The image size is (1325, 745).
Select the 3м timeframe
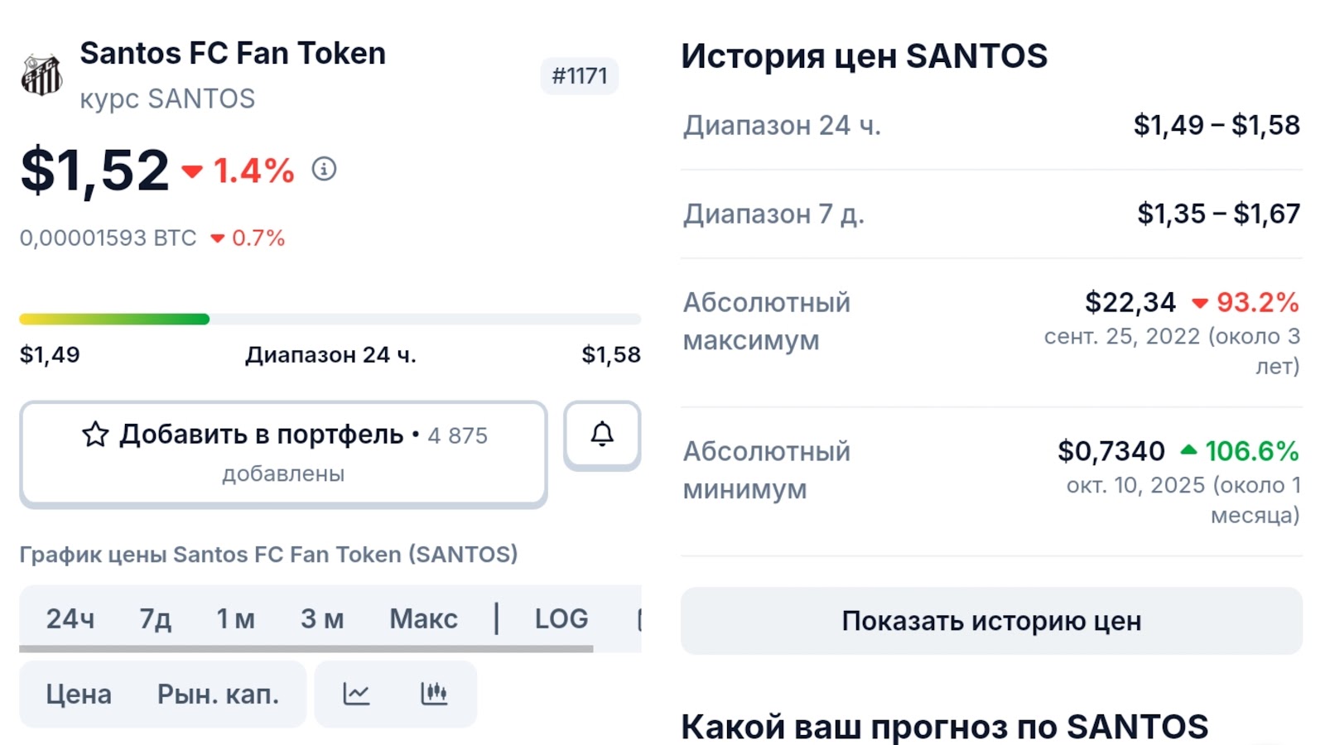[x=323, y=618]
